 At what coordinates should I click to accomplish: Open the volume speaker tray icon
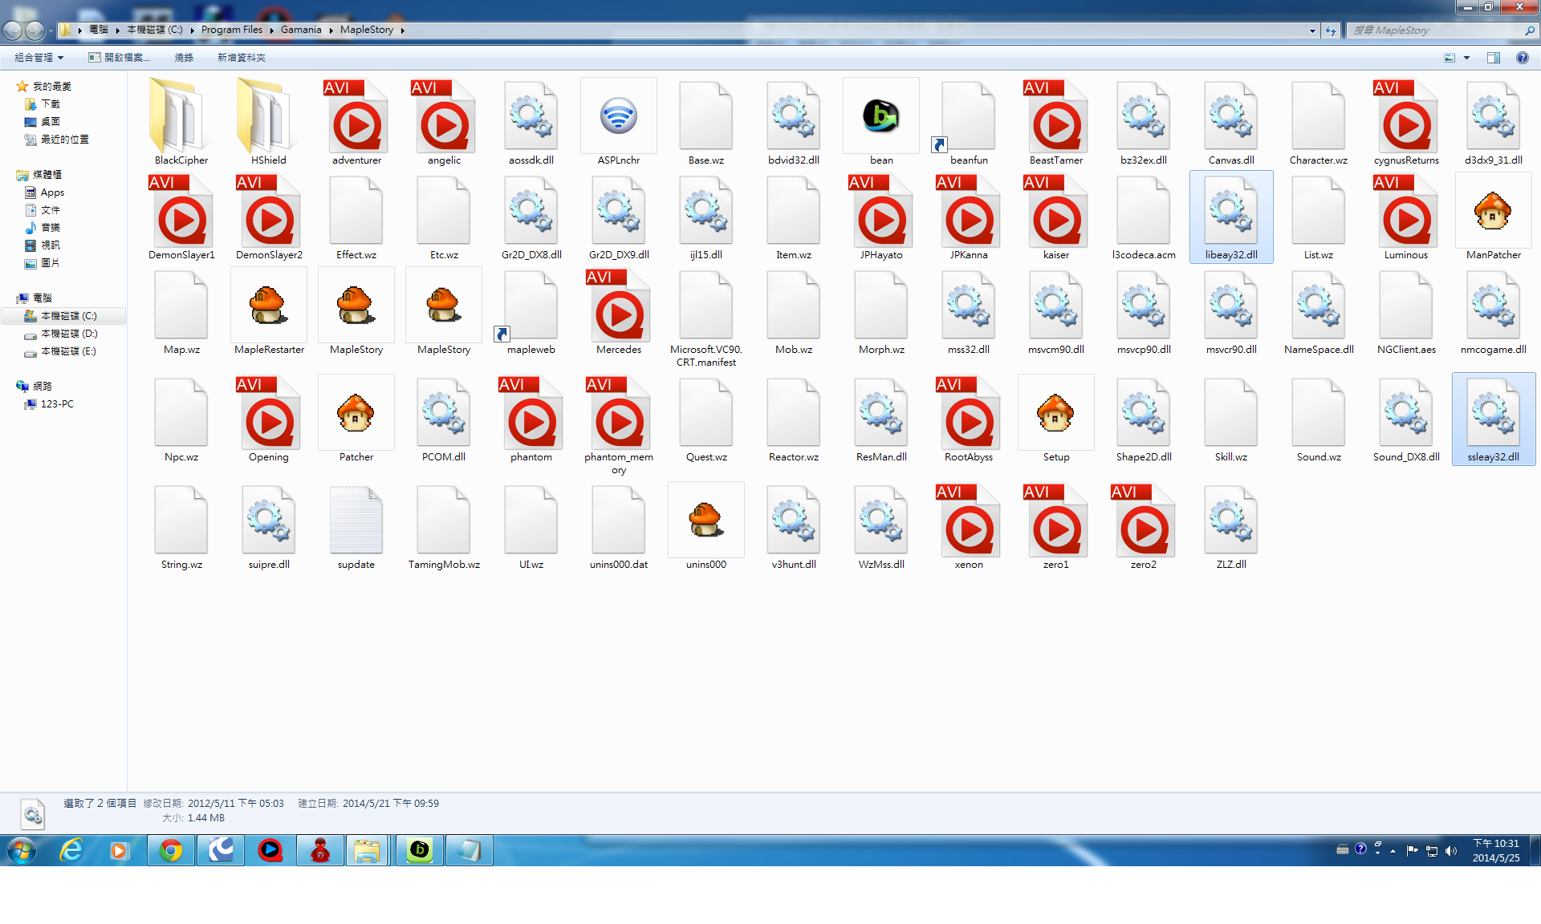tap(1450, 851)
